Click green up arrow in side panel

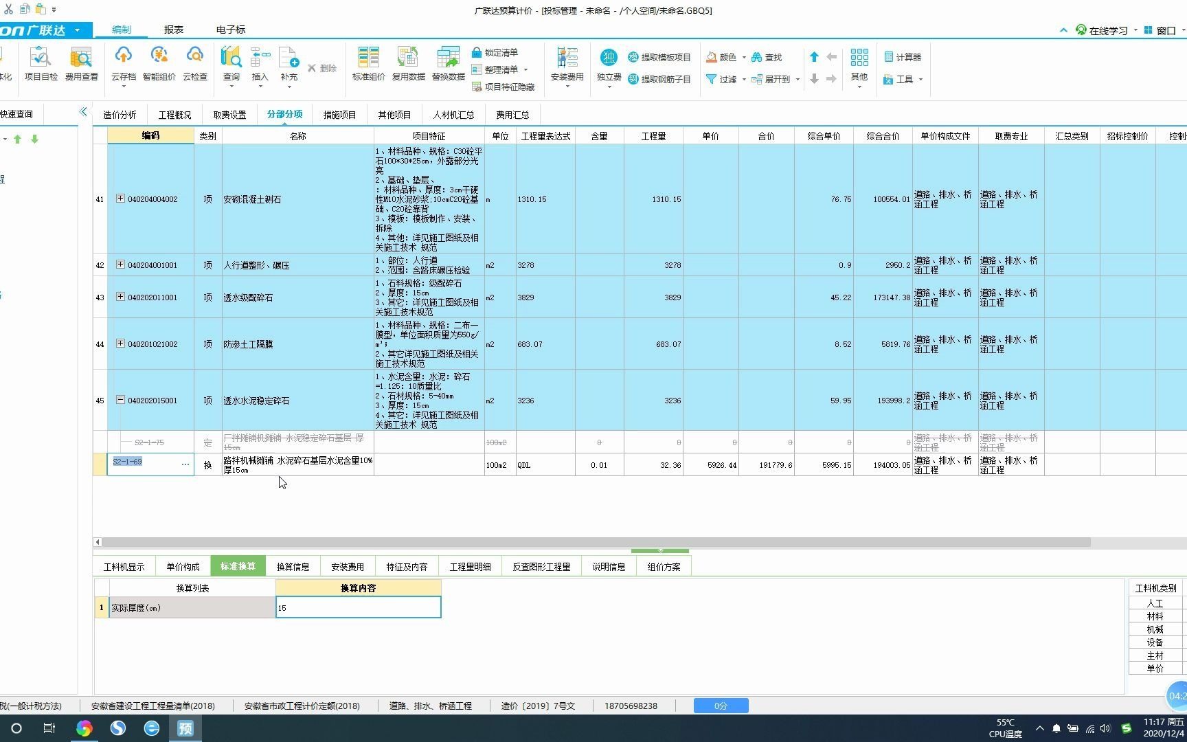point(18,139)
